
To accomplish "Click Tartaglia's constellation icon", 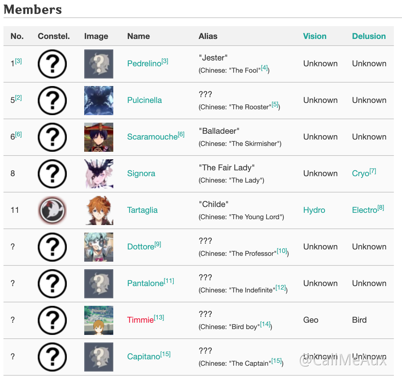I will [52, 210].
